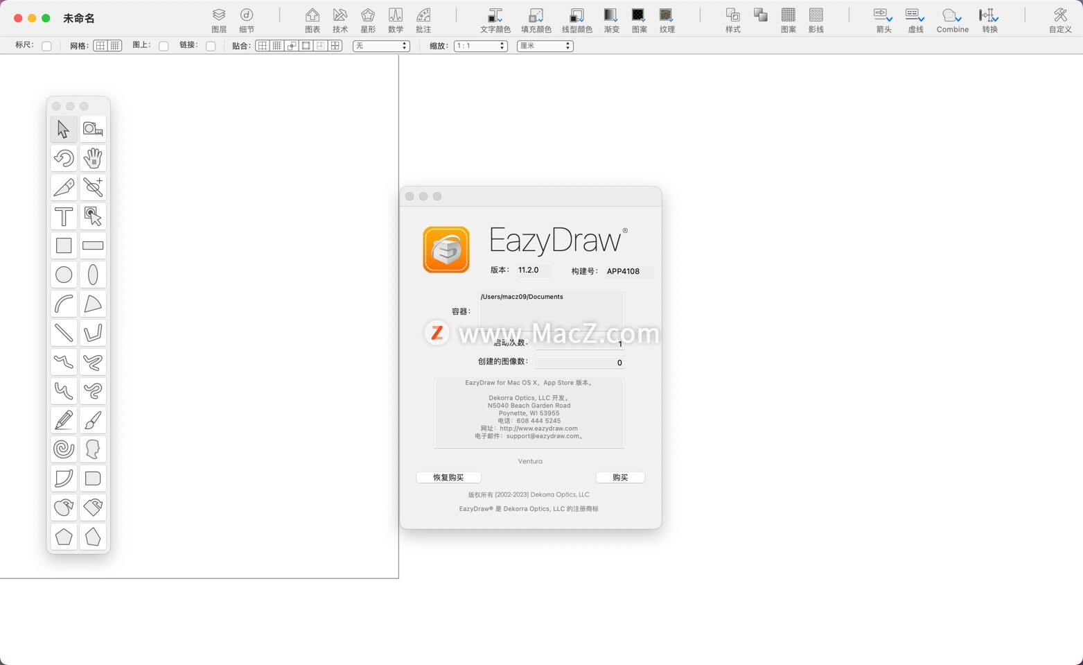Open the 技术 technical toolbar palette
Viewport: 1083px width, 665px height.
[x=340, y=20]
